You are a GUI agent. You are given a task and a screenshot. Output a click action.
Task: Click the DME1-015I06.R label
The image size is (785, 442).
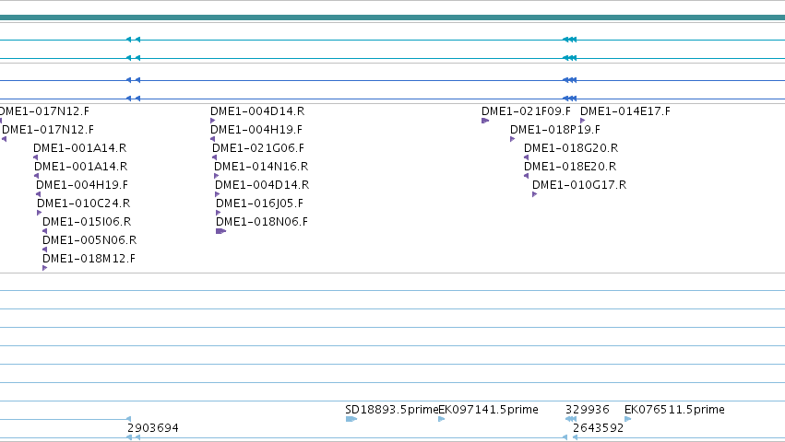point(87,222)
